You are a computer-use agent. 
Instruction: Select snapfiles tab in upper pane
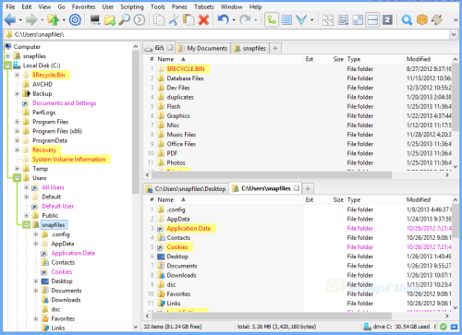(249, 48)
